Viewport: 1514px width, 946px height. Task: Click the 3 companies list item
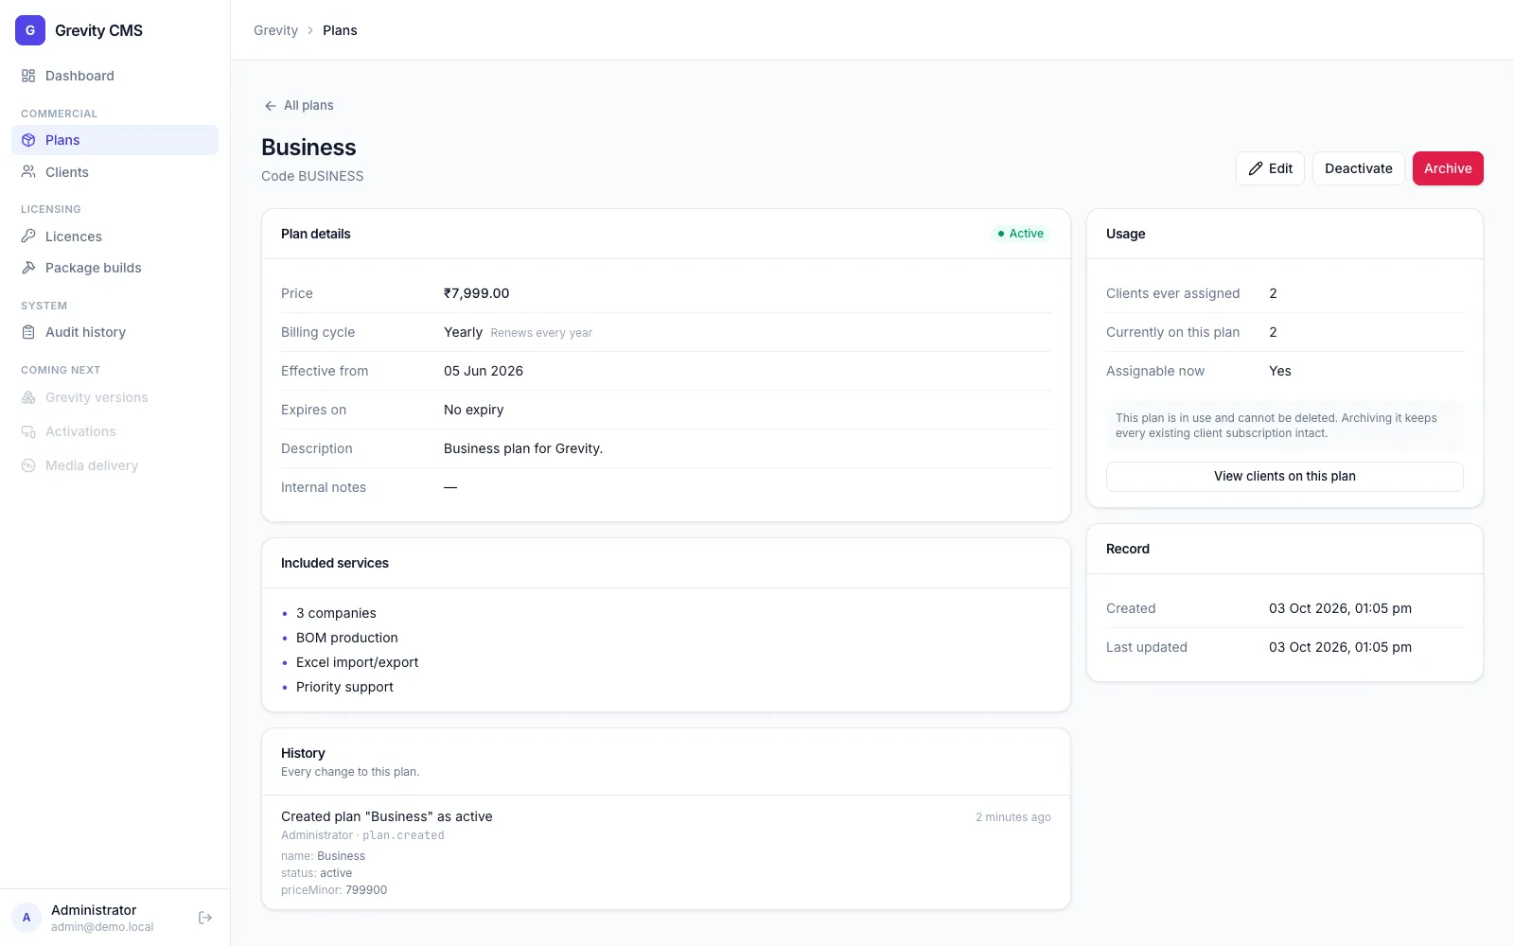(336, 613)
